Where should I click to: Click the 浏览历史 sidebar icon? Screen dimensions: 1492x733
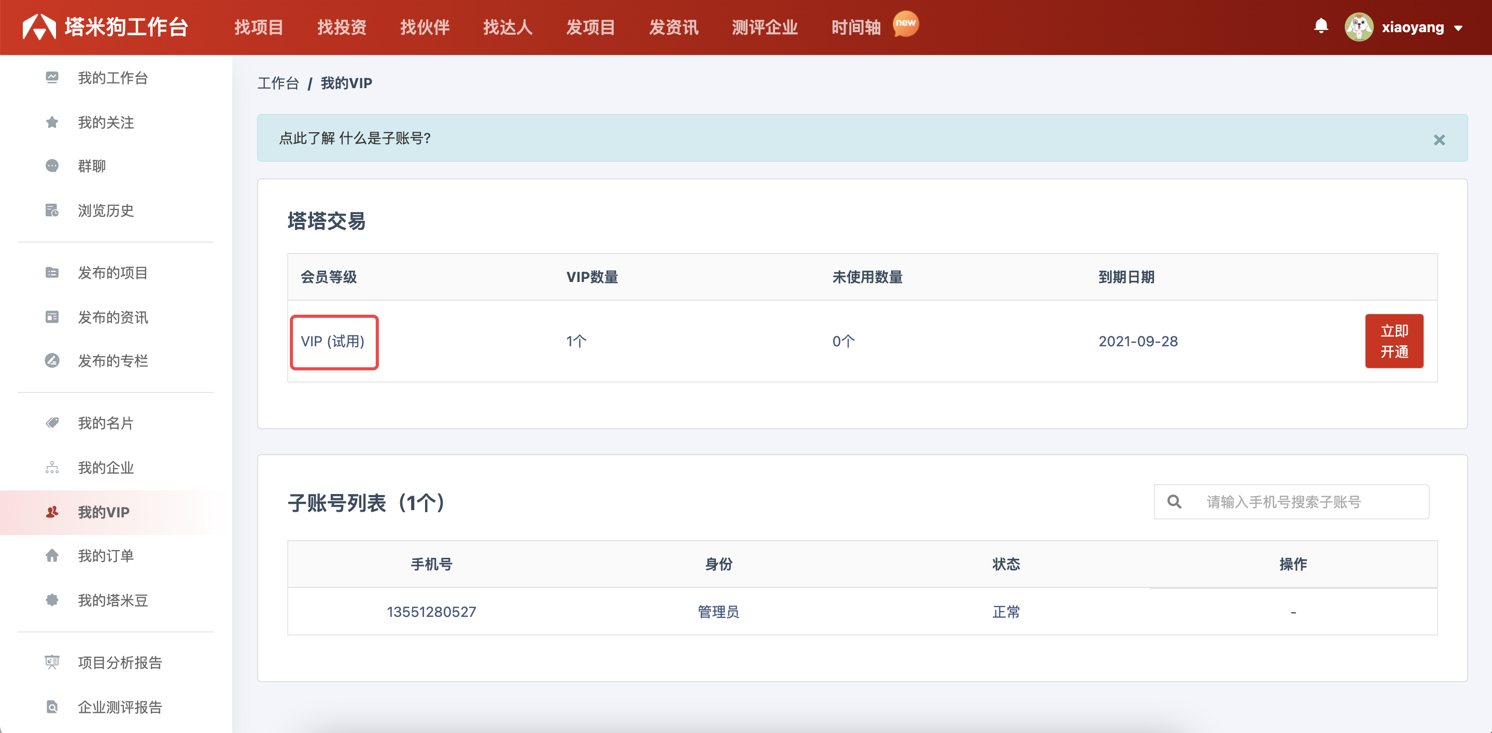[x=52, y=210]
